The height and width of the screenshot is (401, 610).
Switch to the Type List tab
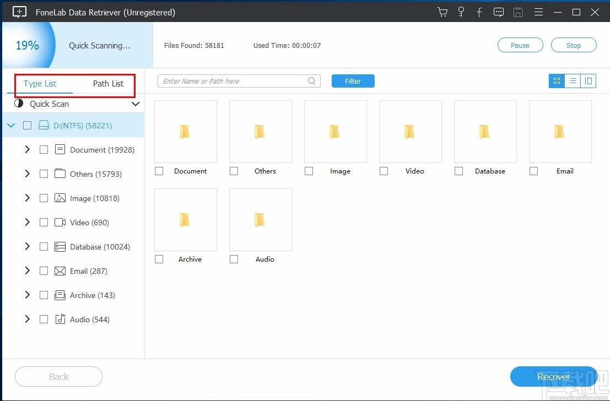pos(40,83)
